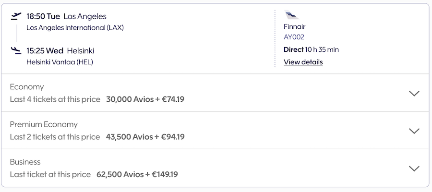Select the Premium Economy fare row
Viewport: 432px width, 192px height.
coord(215,130)
